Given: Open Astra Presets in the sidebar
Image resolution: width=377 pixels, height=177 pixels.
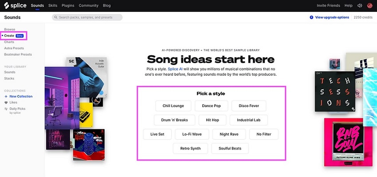Looking at the screenshot, I should tap(14, 48).
